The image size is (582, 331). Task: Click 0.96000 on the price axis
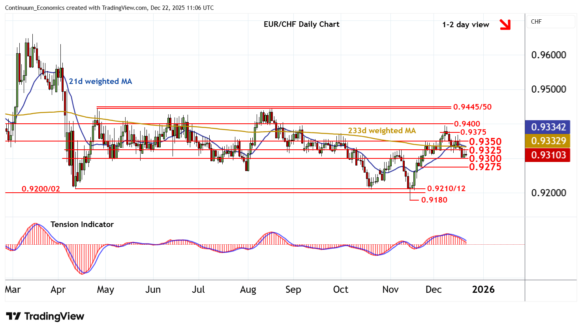pos(548,55)
